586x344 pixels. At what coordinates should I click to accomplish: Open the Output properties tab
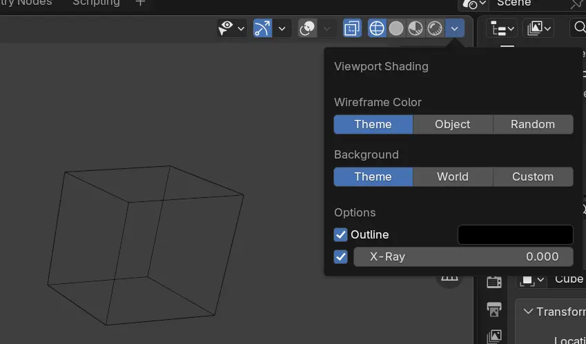click(494, 309)
